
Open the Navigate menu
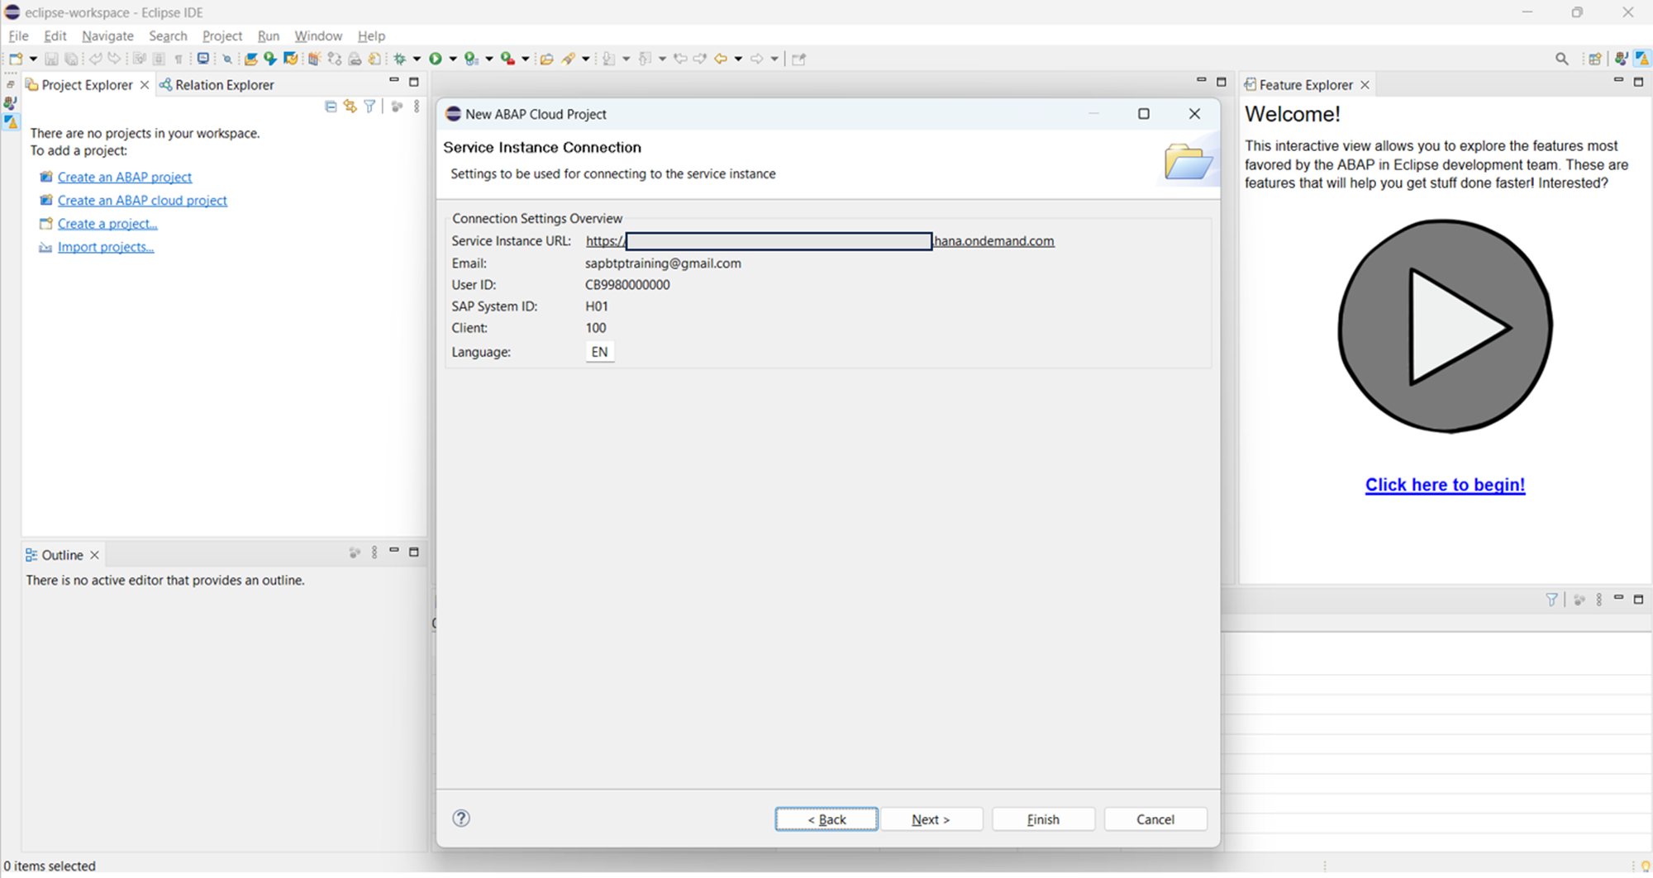pyautogui.click(x=107, y=36)
